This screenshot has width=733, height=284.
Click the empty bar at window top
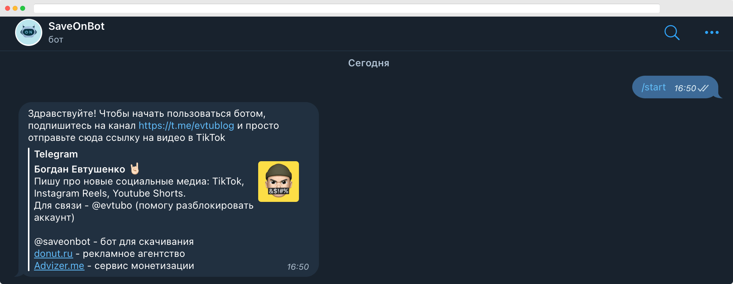point(346,8)
